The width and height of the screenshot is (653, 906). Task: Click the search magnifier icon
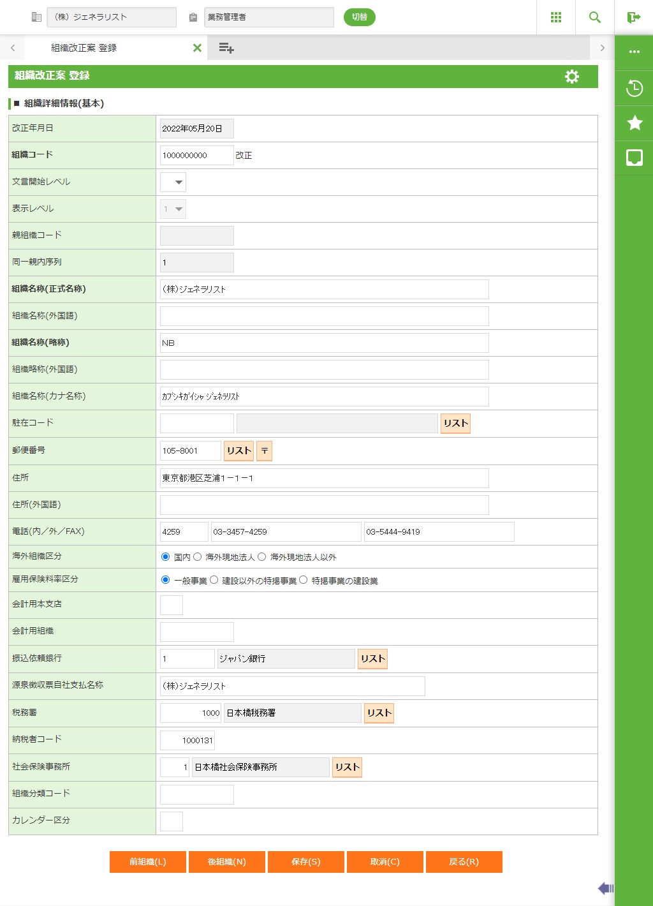595,17
